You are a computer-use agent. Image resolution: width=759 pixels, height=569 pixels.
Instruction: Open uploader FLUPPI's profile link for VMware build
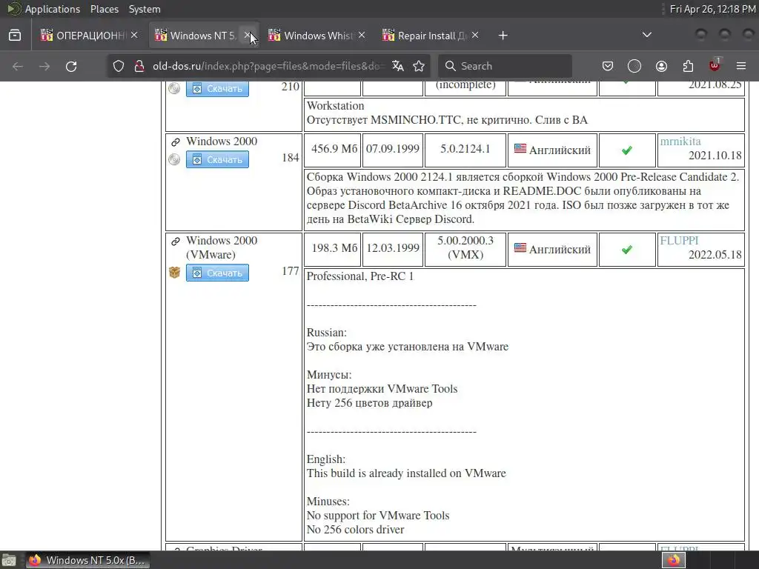(679, 241)
